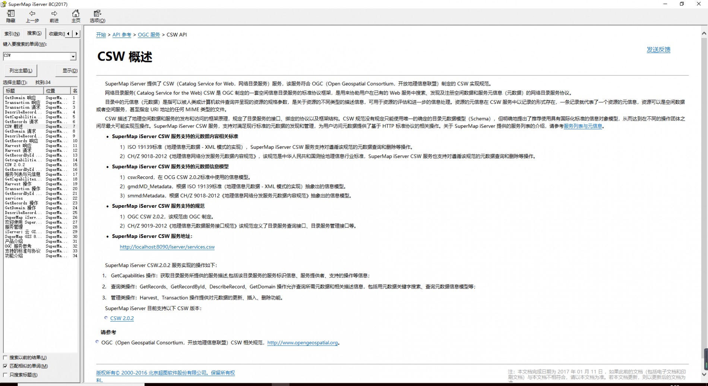
Task: Click into the search keyword input field
Action: coord(37,56)
